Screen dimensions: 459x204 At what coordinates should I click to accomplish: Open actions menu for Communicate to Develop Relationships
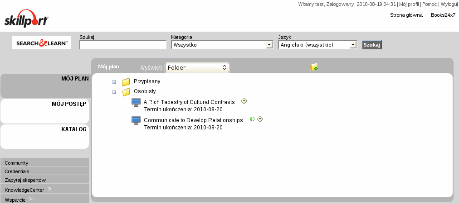[260, 119]
